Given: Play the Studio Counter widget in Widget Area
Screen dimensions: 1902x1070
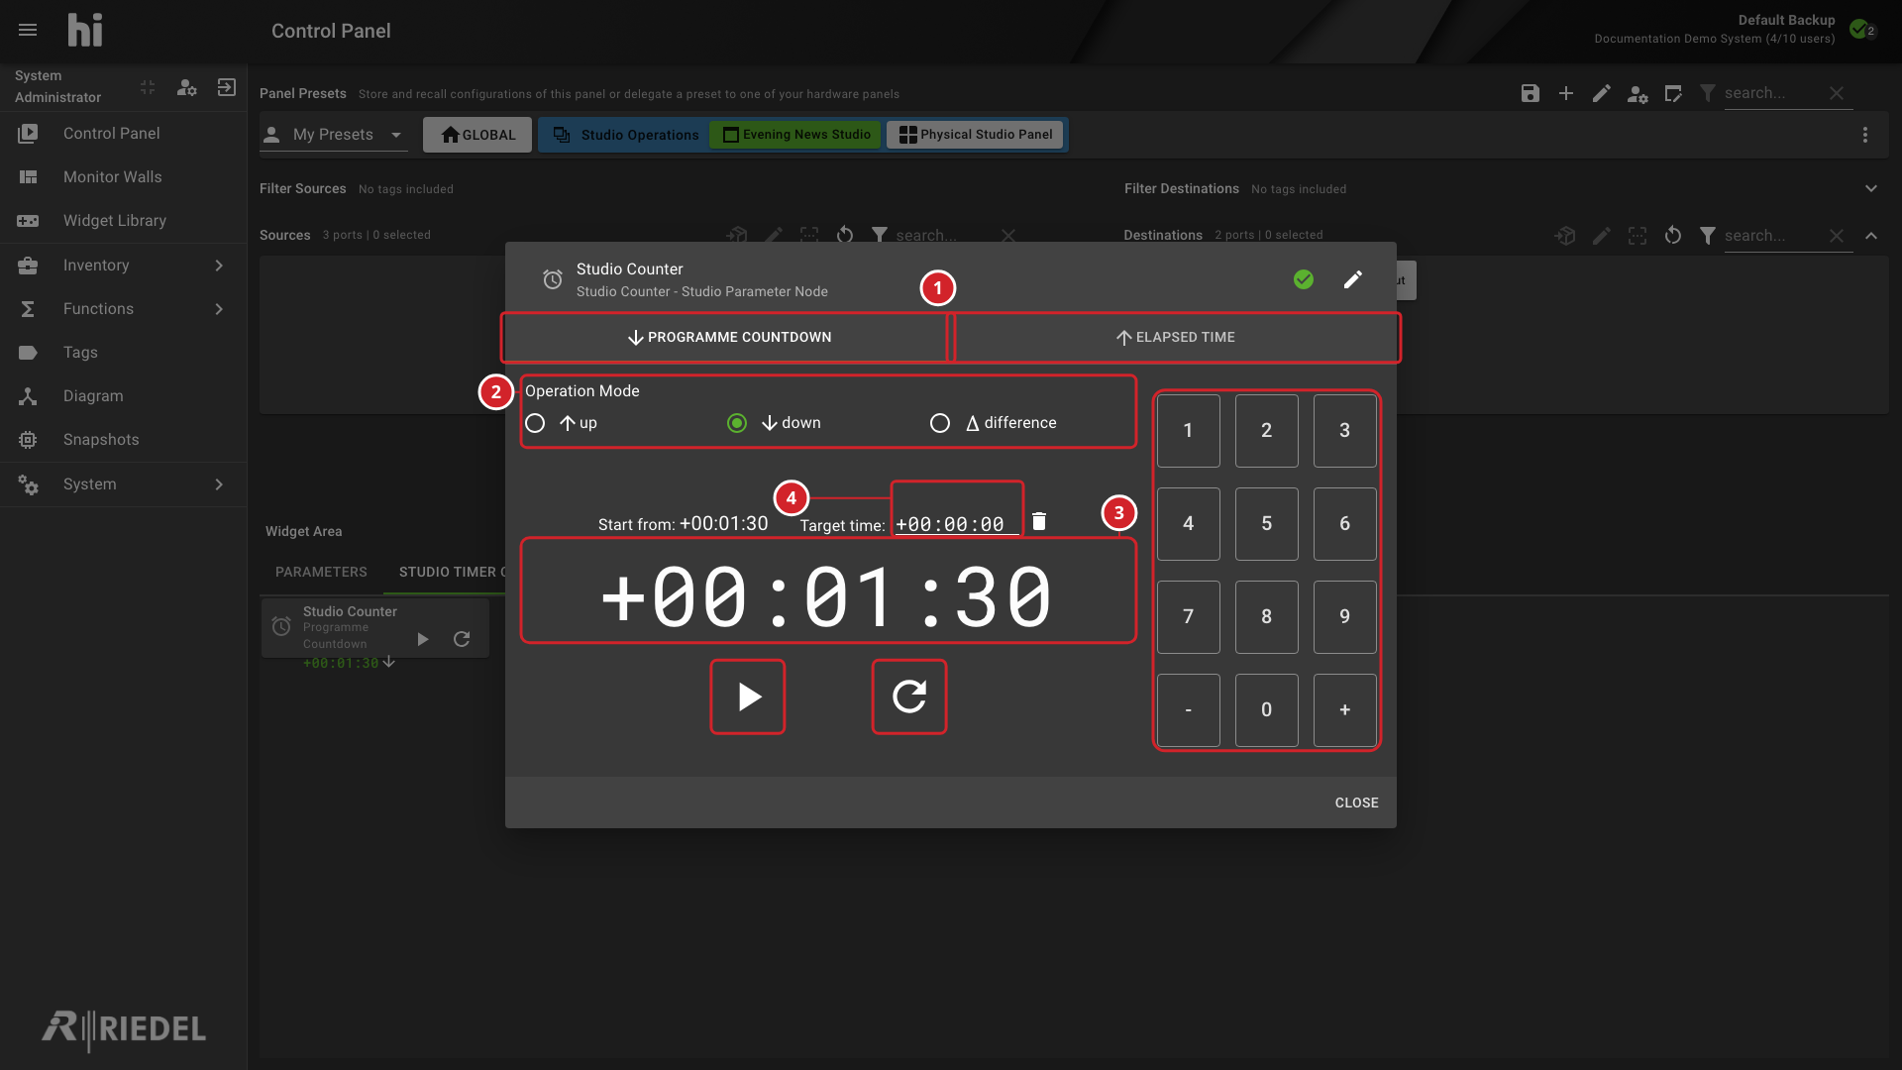Looking at the screenshot, I should [423, 639].
